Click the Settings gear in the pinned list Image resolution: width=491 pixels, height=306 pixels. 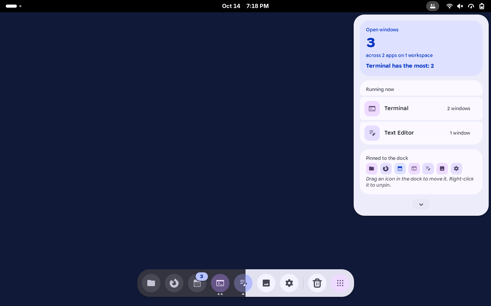456,169
